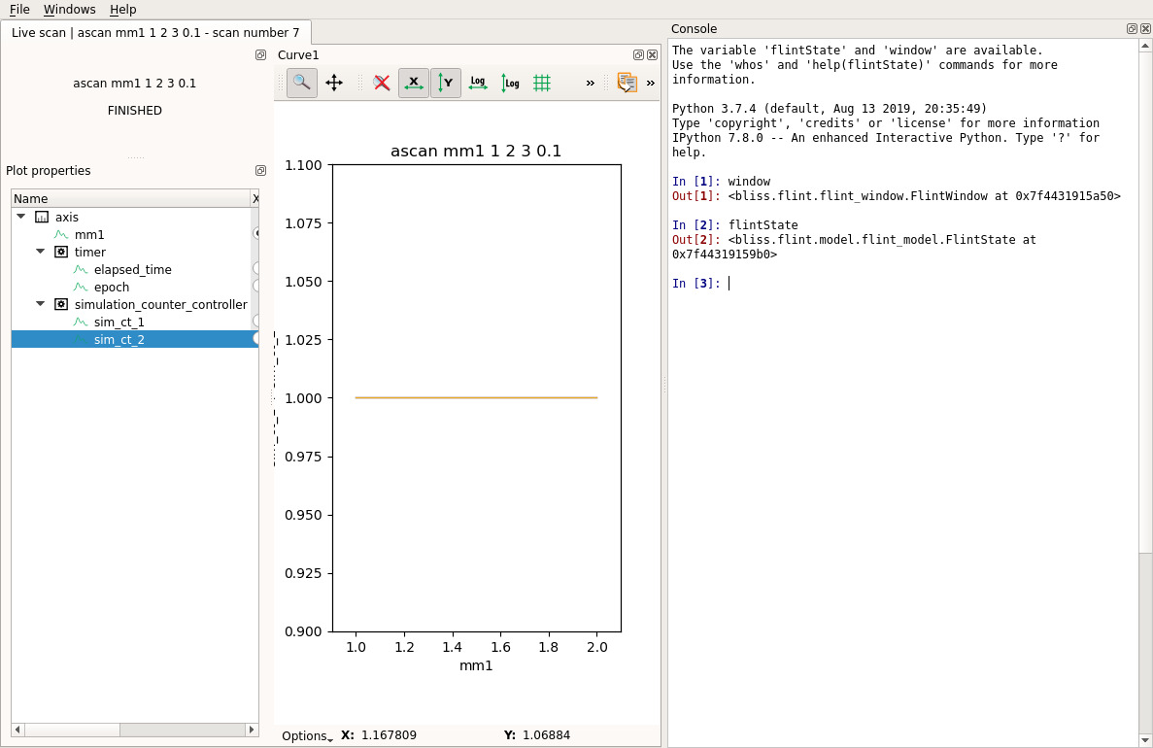Select sim_ct_2 counter row

[135, 339]
